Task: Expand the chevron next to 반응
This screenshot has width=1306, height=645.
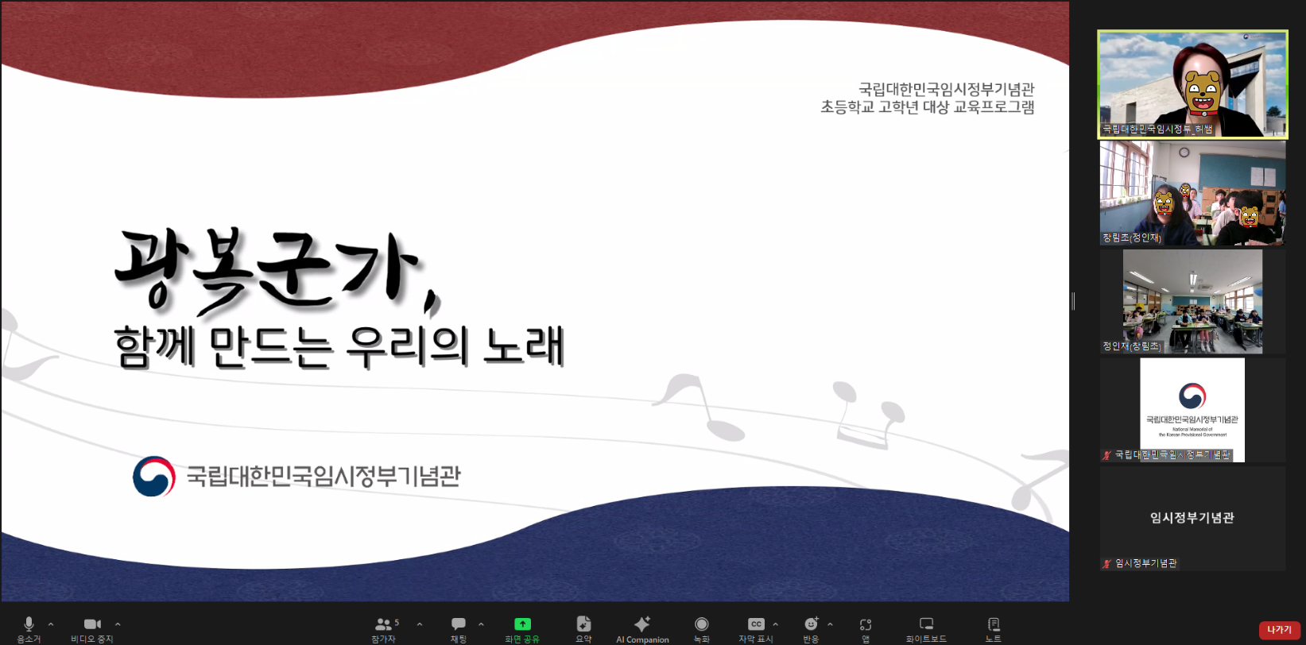Action: (x=830, y=624)
